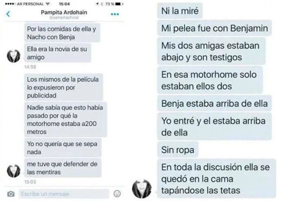Tap the battery indicator in status bar
Image resolution: width=292 pixels, height=201 pixels.
(x=119, y=4)
